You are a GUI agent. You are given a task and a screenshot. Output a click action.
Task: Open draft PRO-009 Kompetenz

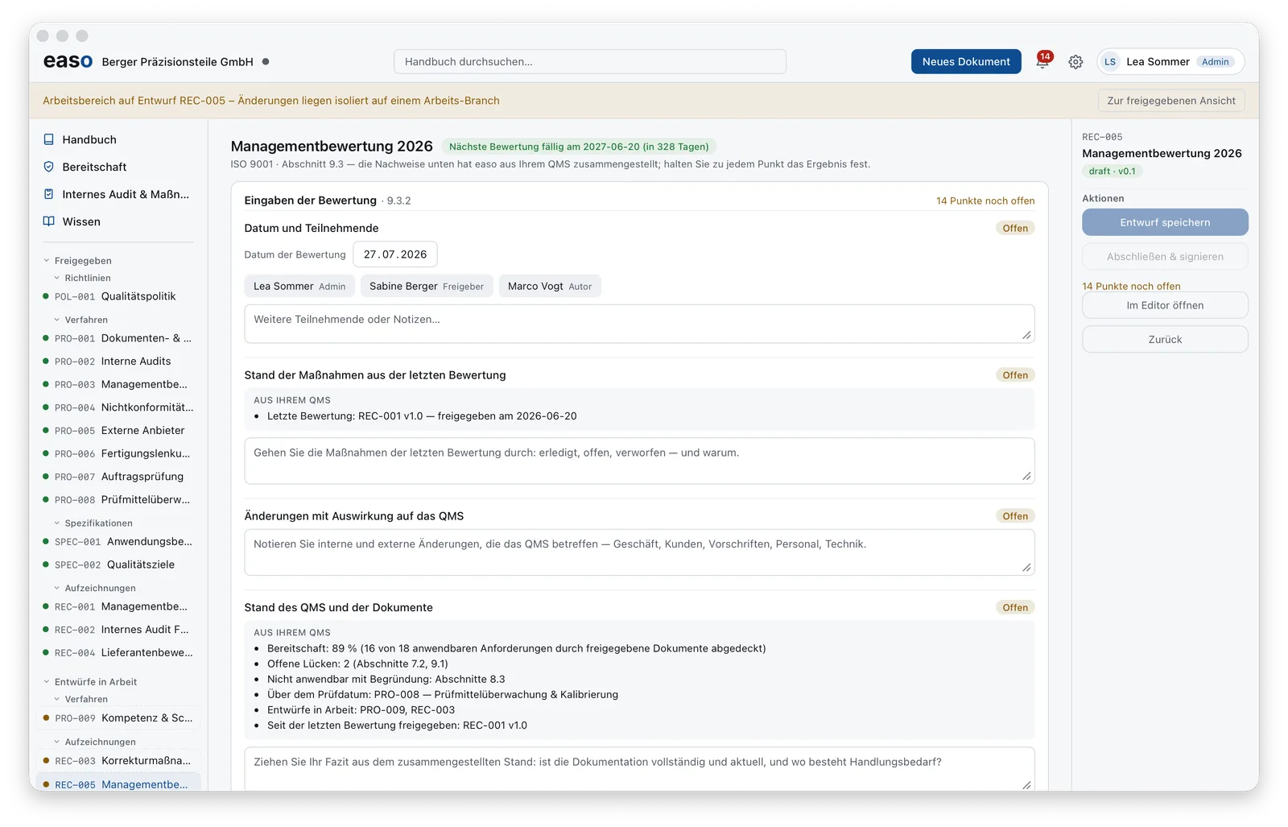point(118,718)
